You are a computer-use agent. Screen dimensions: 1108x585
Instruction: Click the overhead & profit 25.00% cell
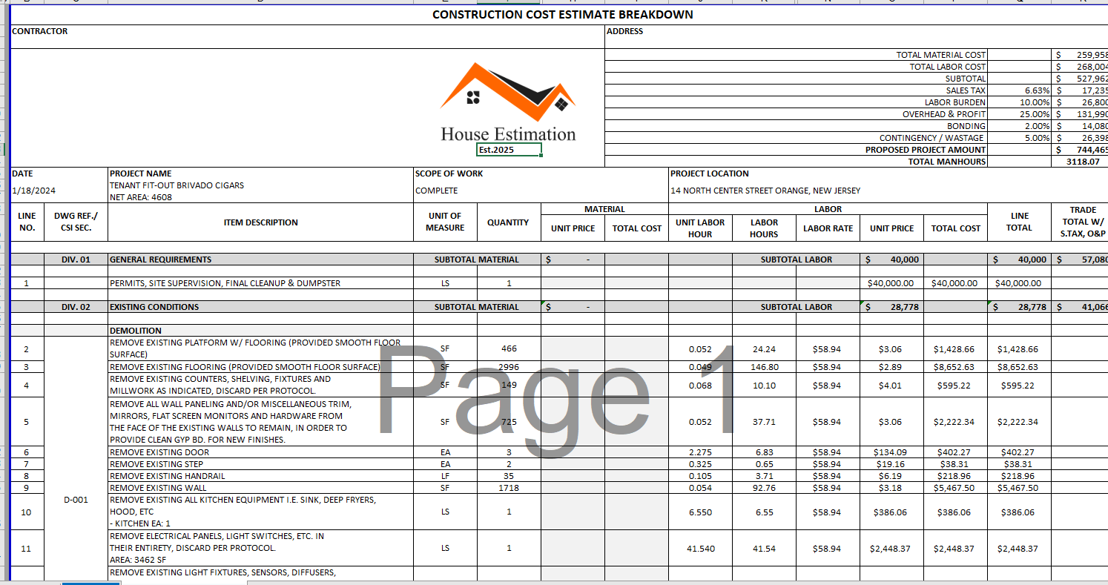[x=1020, y=114]
